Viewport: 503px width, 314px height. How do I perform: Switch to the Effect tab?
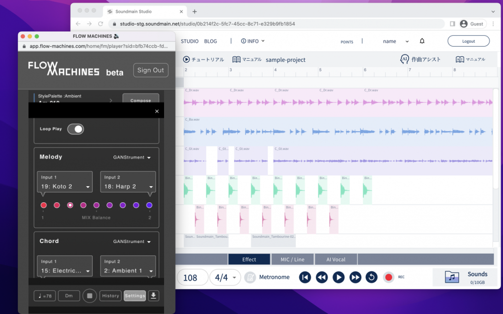click(x=249, y=259)
